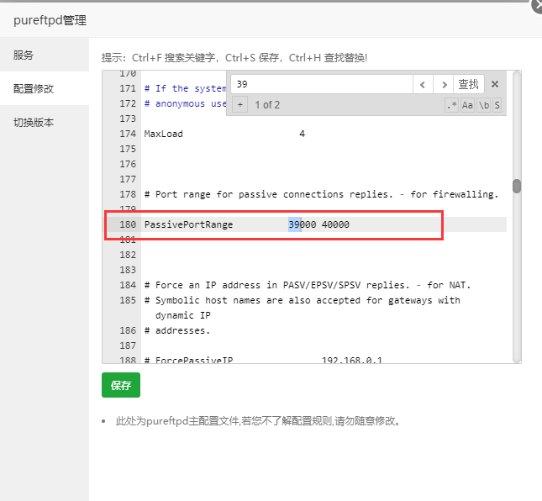
Task: Toggle replace mode with plus button
Action: (240, 105)
